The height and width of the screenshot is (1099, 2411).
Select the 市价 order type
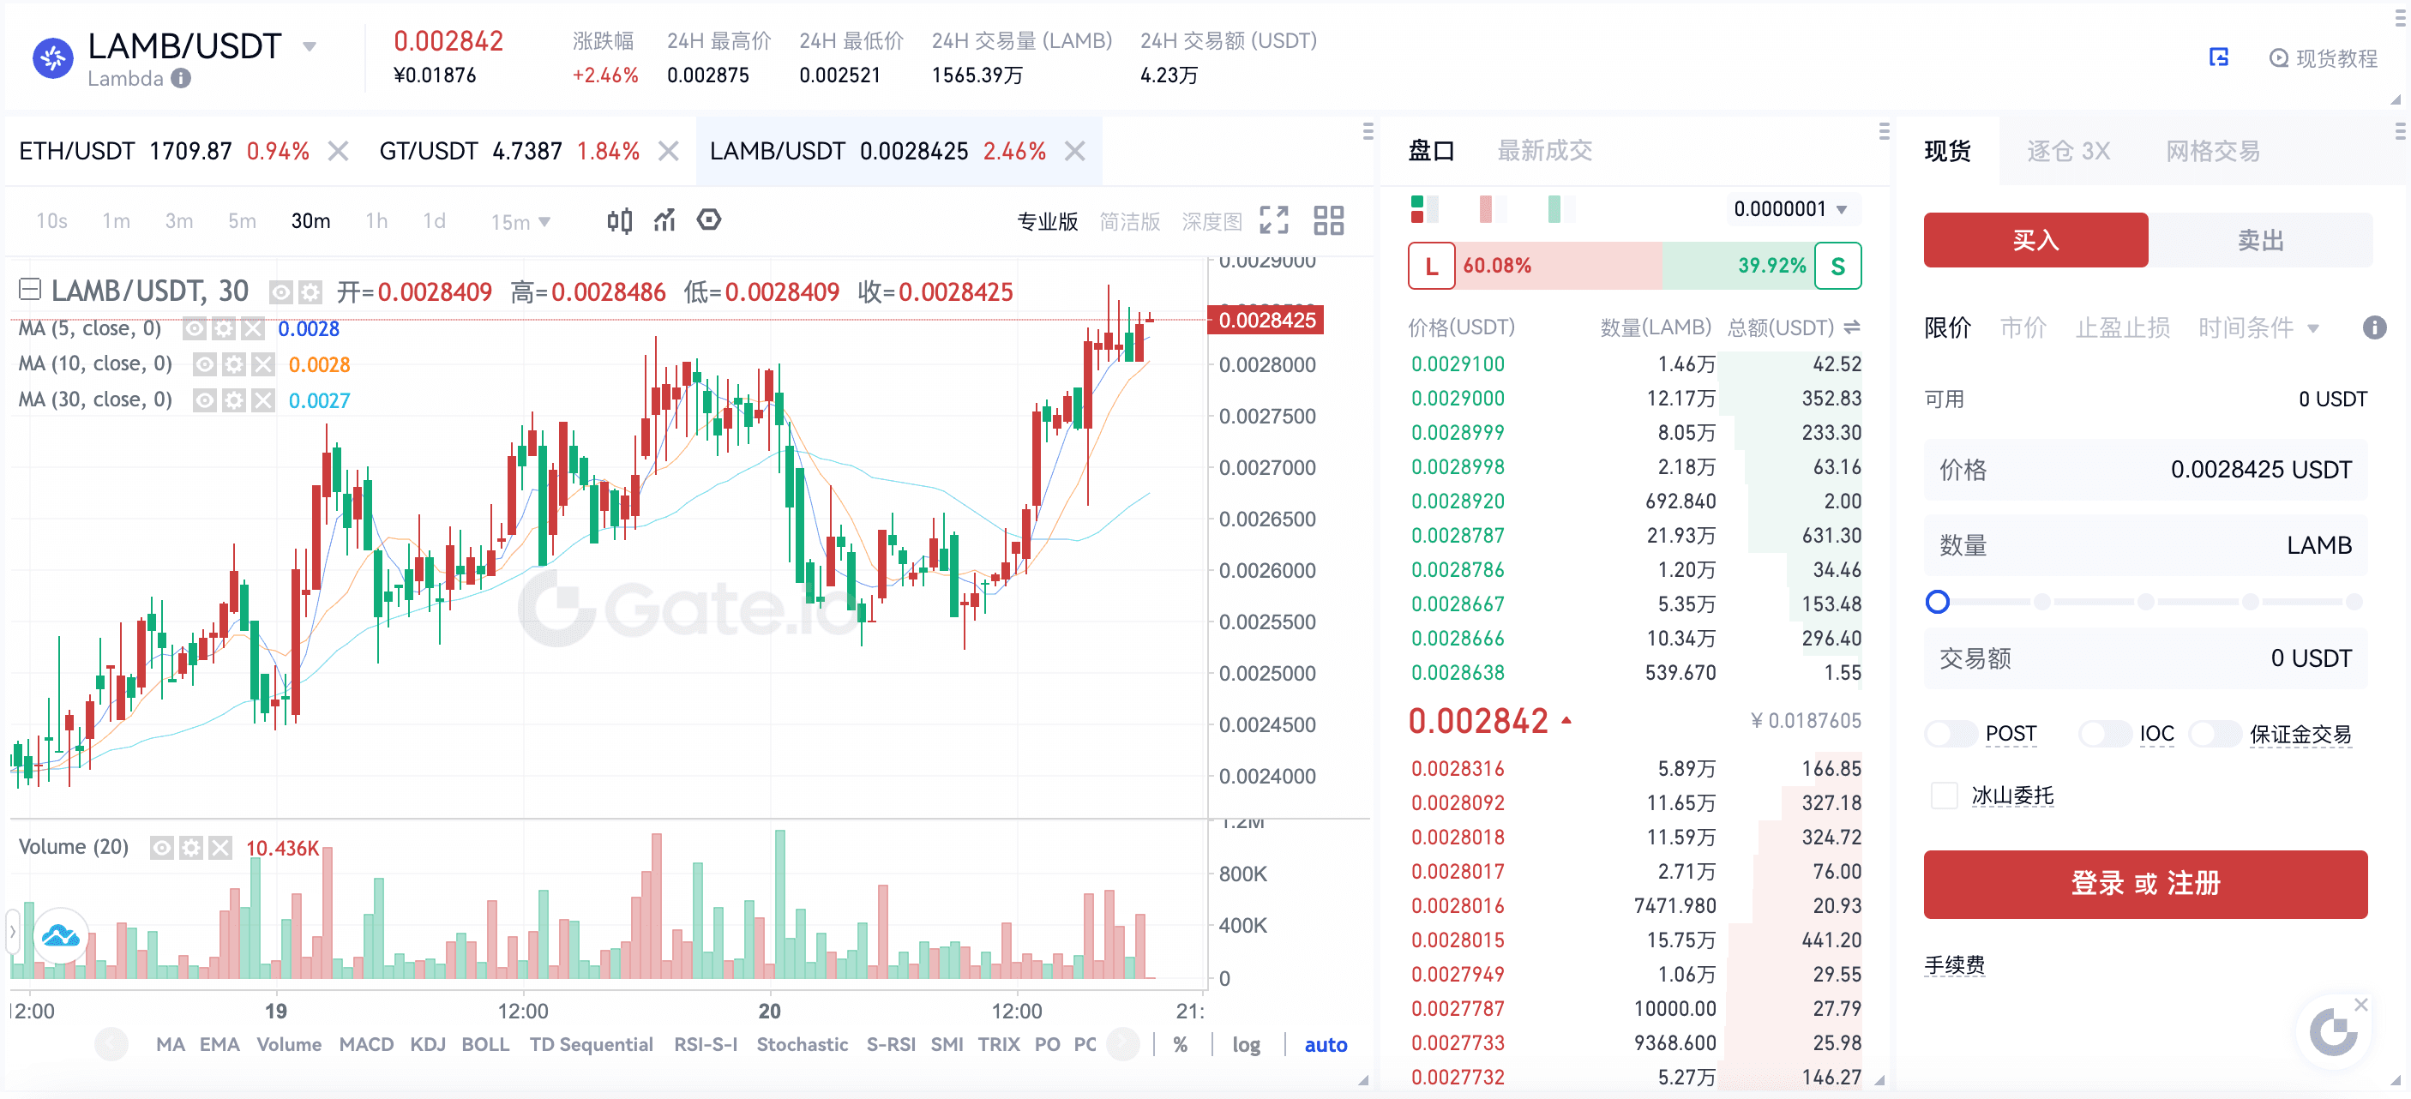coord(2023,327)
